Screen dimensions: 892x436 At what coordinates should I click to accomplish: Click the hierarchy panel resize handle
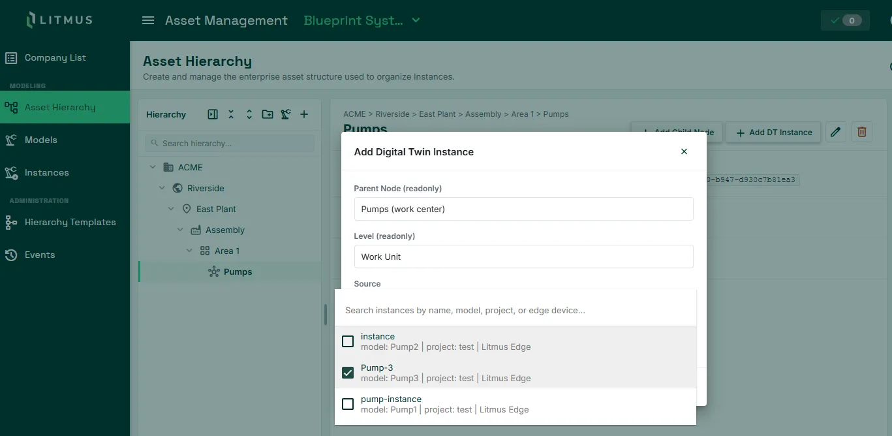(325, 315)
